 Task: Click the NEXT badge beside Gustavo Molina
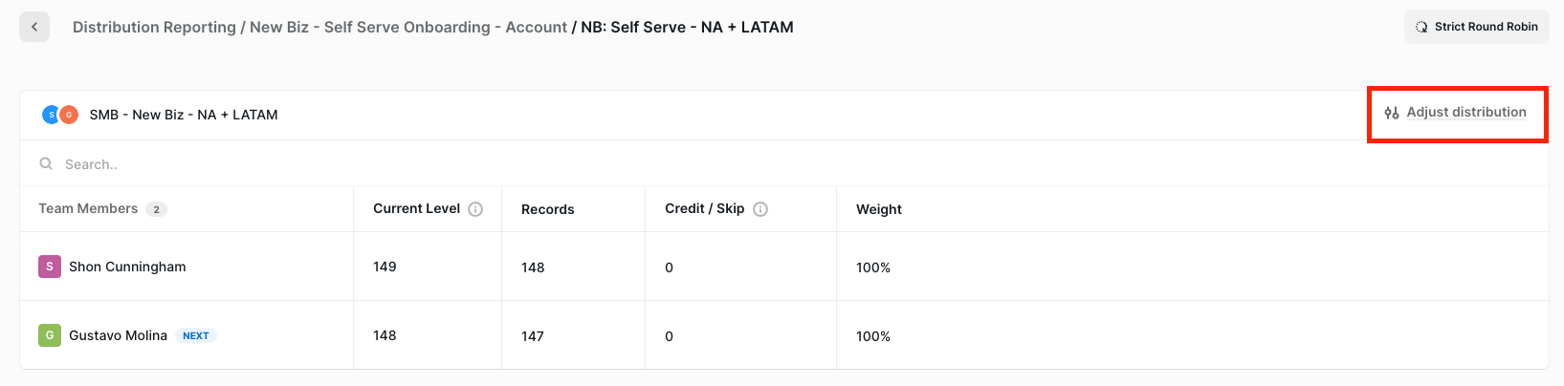(196, 335)
